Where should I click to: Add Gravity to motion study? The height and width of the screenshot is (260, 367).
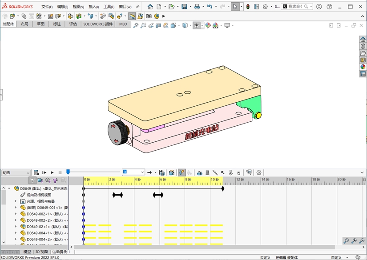click(238, 172)
